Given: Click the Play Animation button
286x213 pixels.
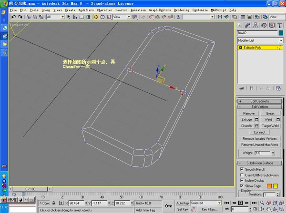Looking at the screenshot, I should click(x=240, y=203).
